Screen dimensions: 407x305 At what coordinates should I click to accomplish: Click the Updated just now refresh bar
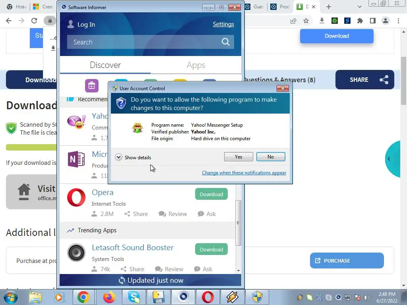click(x=151, y=280)
